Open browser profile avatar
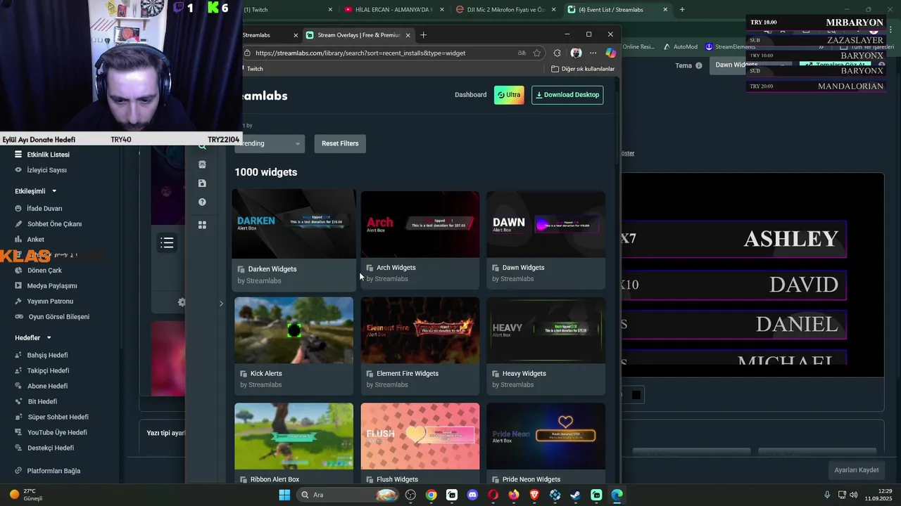This screenshot has height=506, width=901. (x=576, y=53)
